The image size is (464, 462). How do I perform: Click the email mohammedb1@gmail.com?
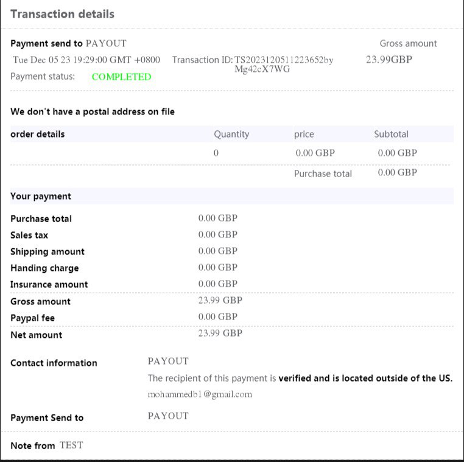(x=200, y=394)
